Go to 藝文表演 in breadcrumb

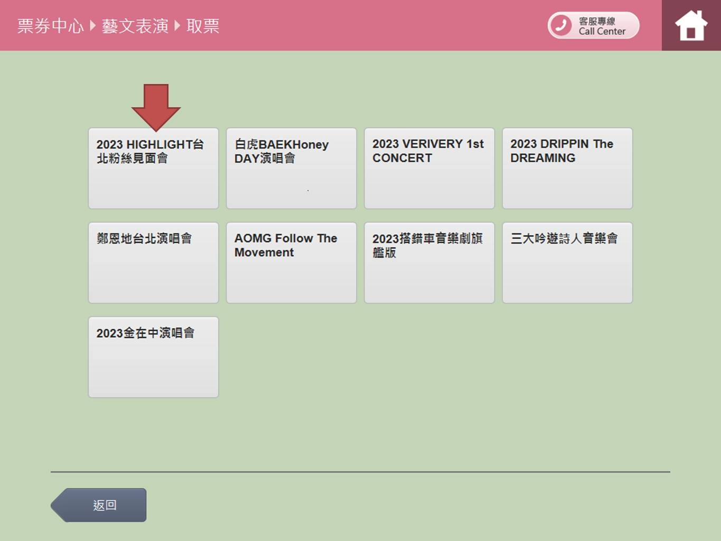coord(135,26)
